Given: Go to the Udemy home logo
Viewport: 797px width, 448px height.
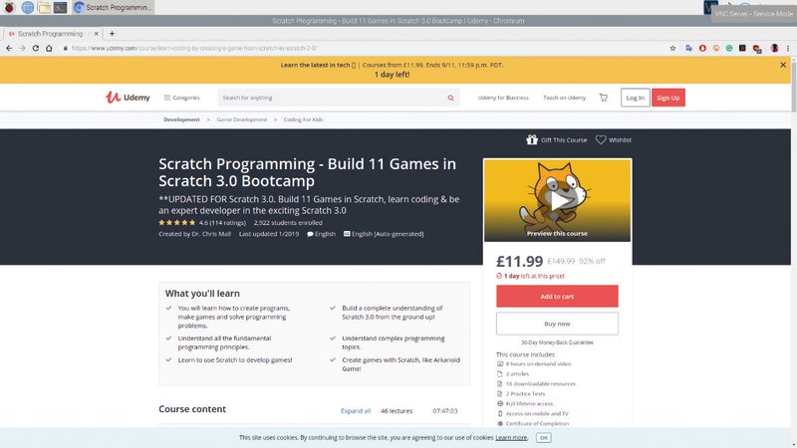Looking at the screenshot, I should [128, 98].
